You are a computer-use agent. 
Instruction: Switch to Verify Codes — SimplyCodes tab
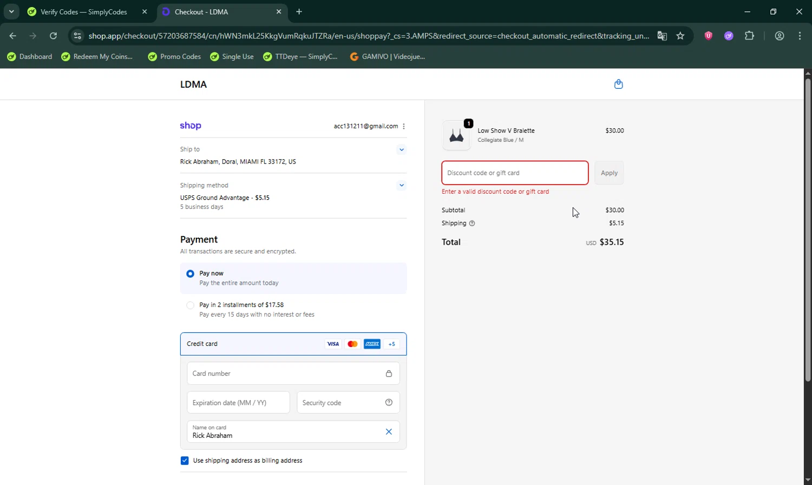pyautogui.click(x=88, y=11)
